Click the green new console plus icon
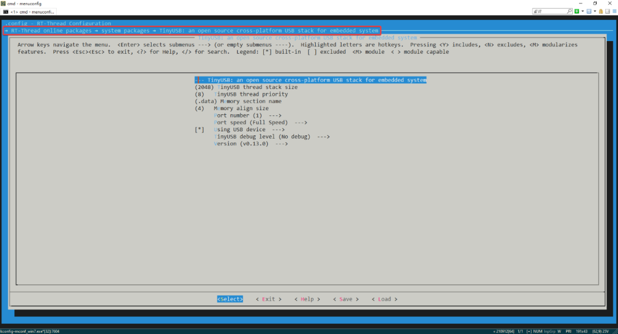Viewport: 618px width, 334px height. coord(577,11)
